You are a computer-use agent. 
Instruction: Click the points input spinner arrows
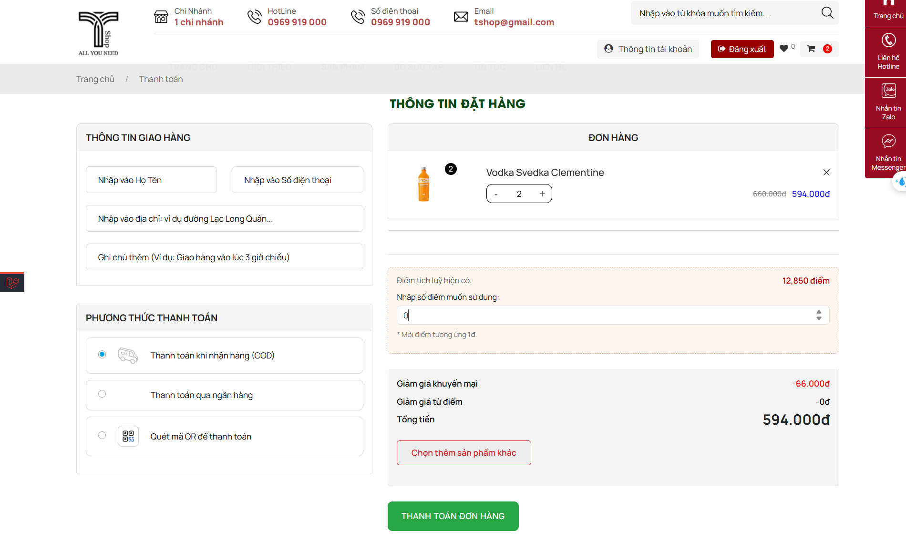[819, 315]
